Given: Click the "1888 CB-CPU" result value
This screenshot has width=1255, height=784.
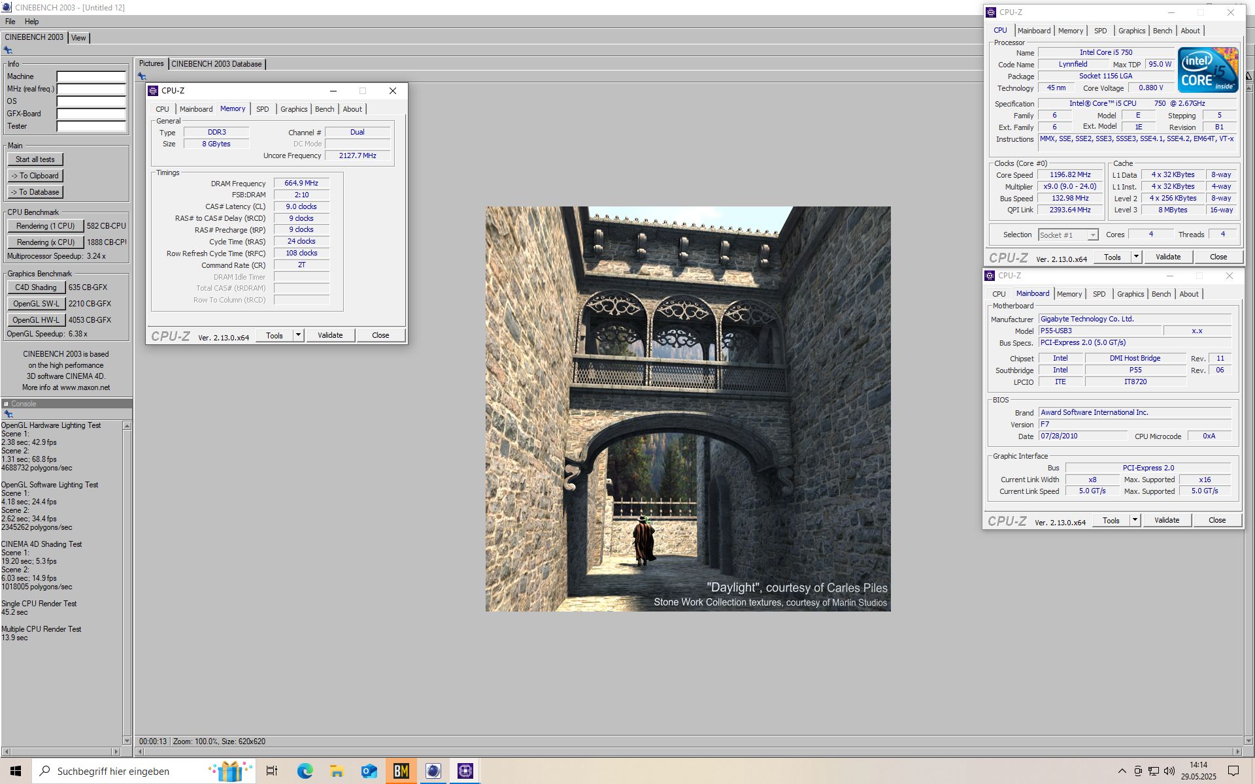Looking at the screenshot, I should (x=107, y=242).
